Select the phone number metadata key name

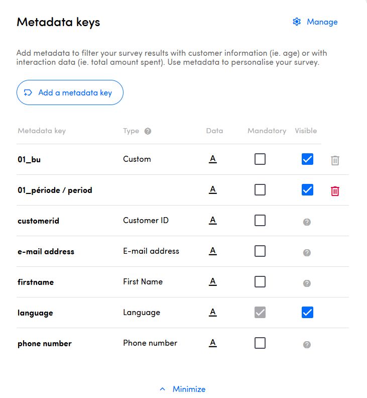45,344
